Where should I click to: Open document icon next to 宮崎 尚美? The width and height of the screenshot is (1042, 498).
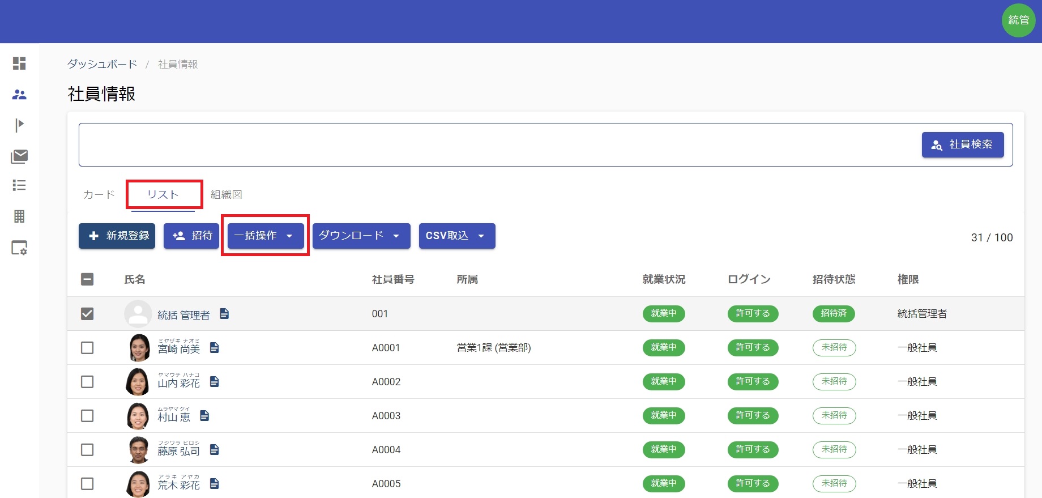pos(214,347)
